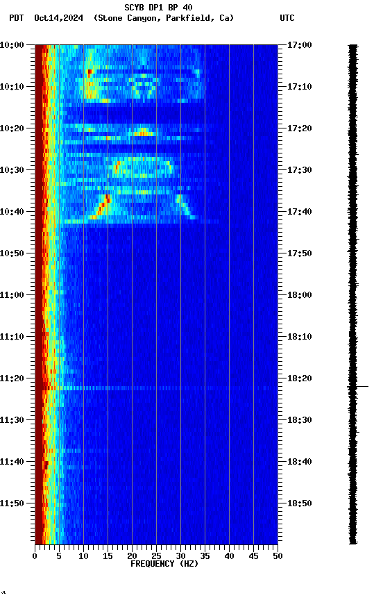Viewport: 383px width, 600px height.
Task: Click the 17:40 UTC time label
Action: [x=300, y=212]
